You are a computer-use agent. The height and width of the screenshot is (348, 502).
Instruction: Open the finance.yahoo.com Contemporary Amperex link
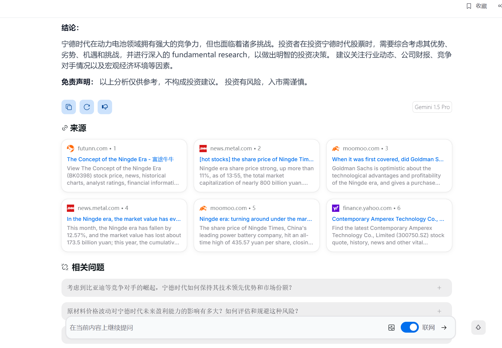click(x=388, y=219)
